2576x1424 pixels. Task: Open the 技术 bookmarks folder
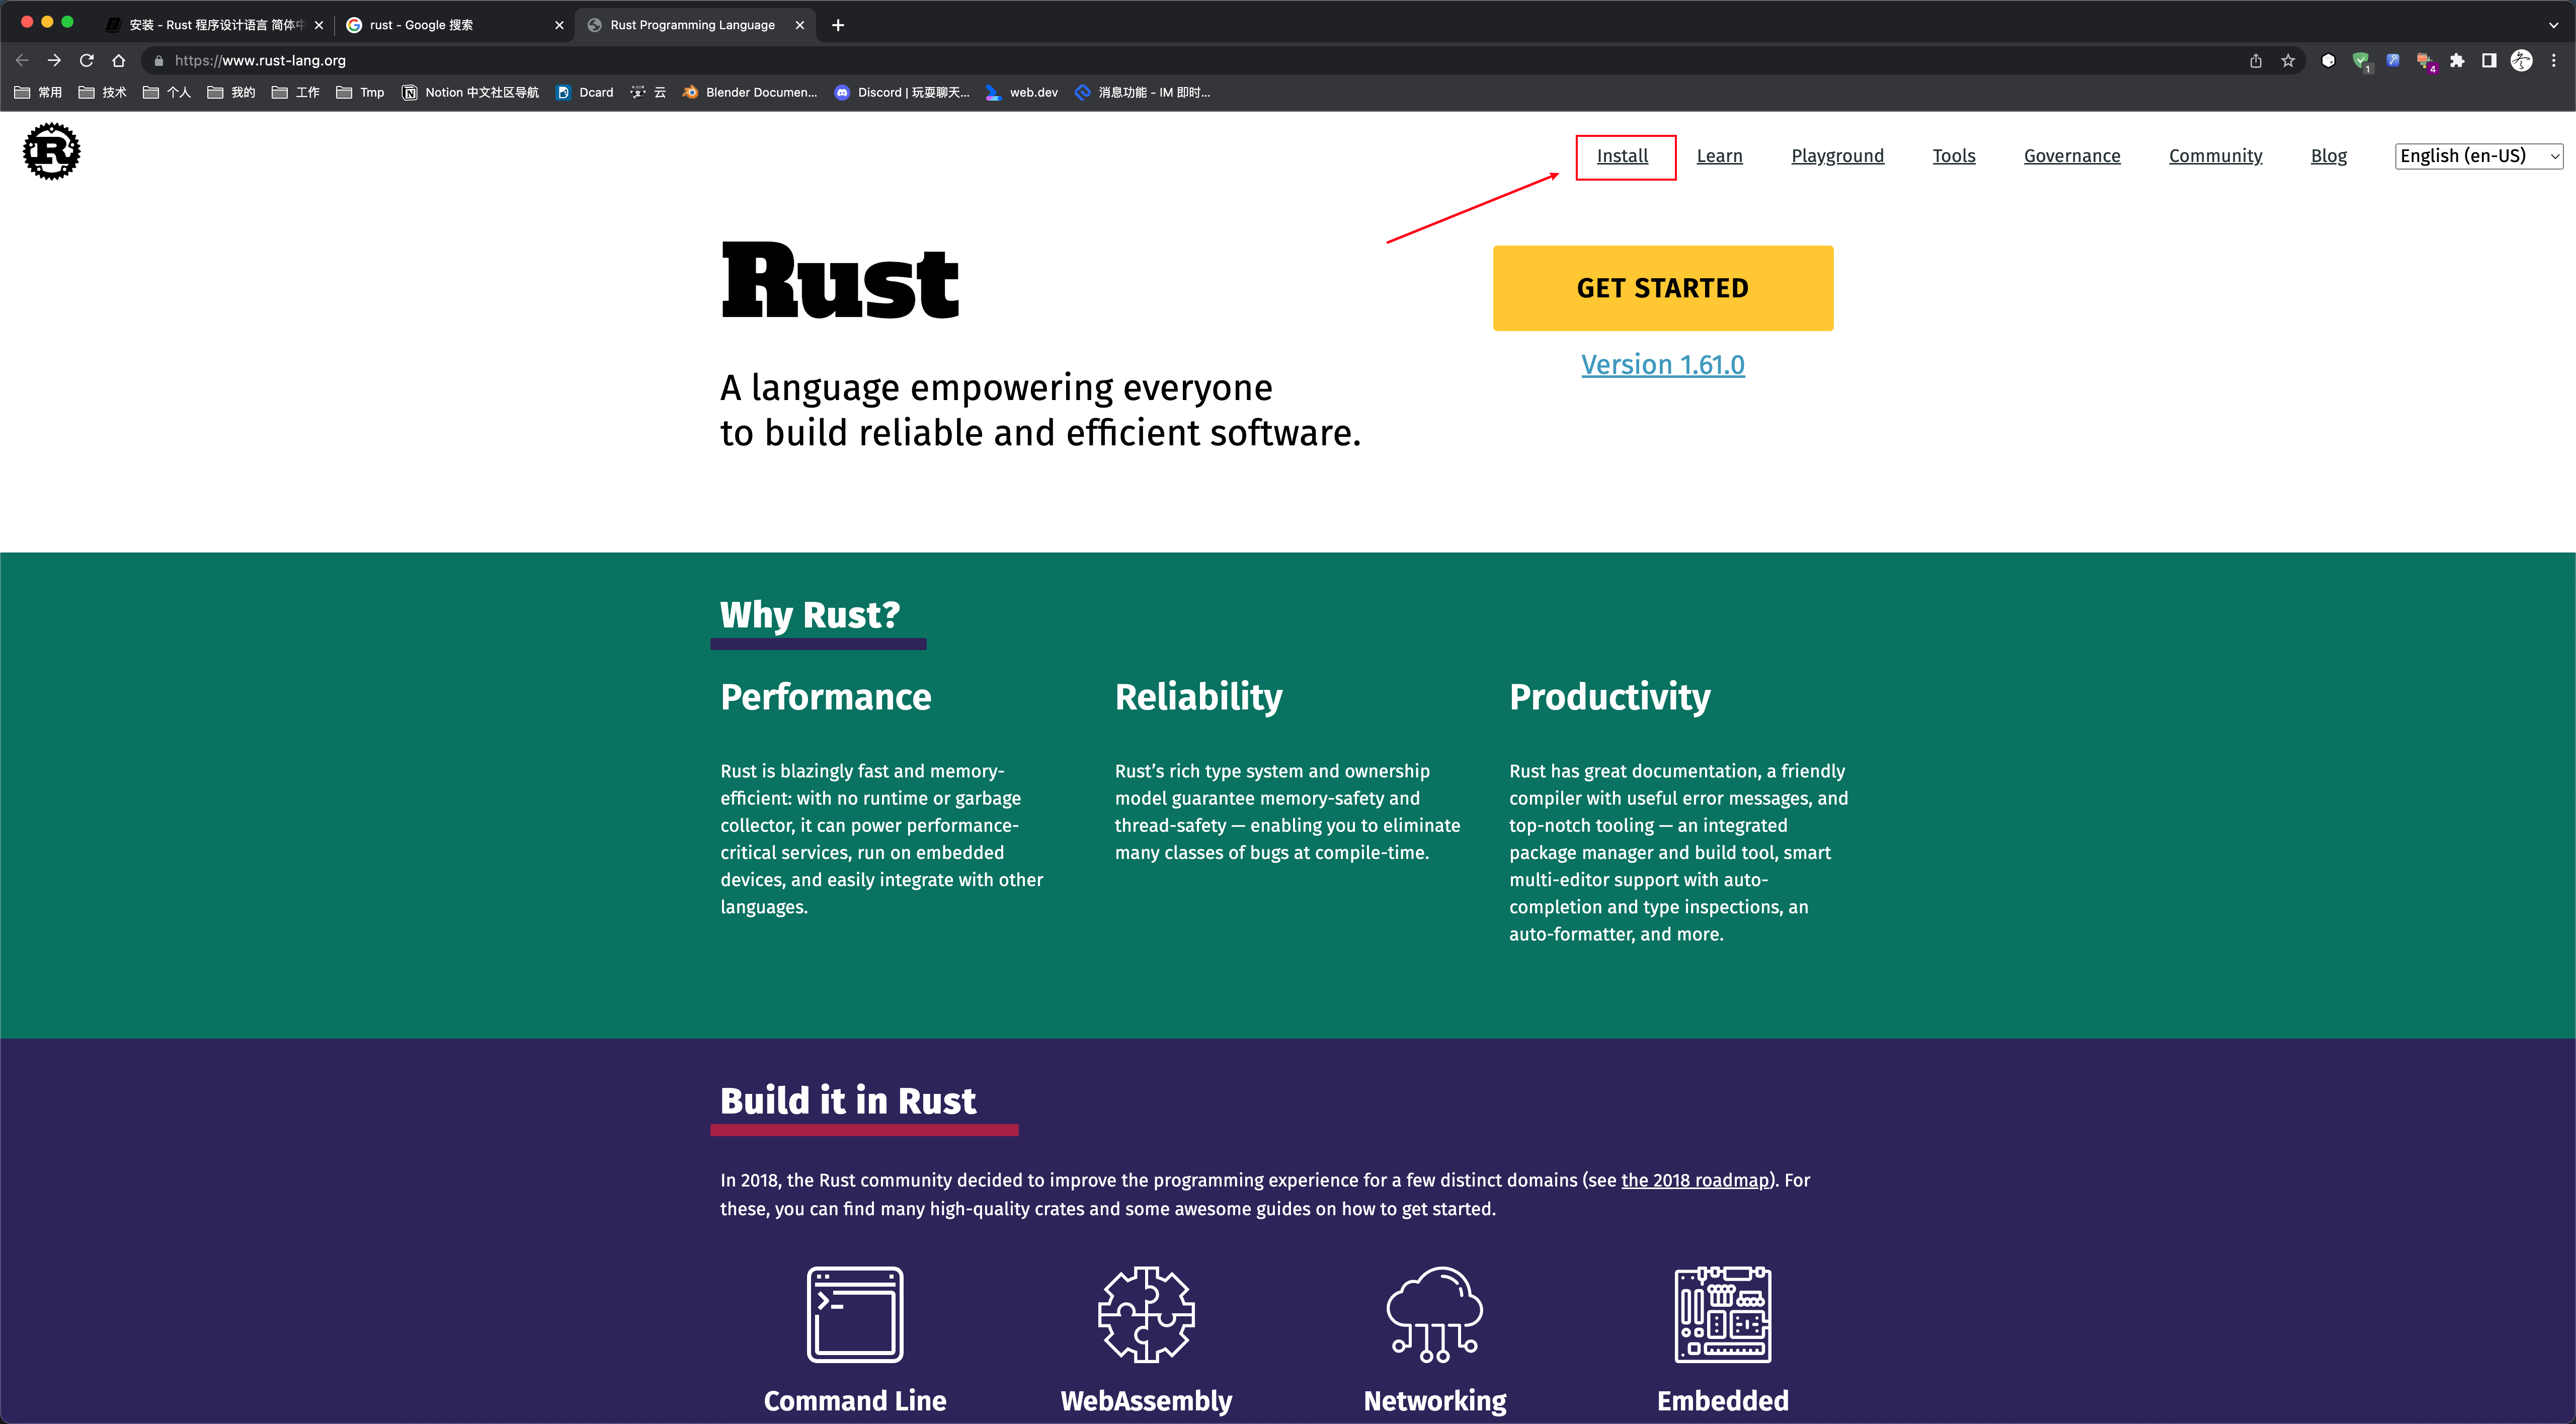tap(103, 92)
